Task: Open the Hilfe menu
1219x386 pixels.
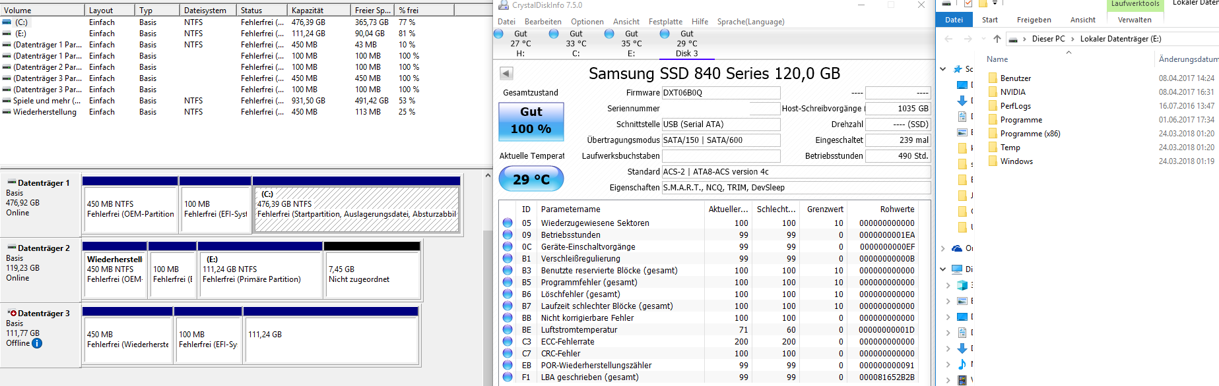Action: tap(700, 22)
